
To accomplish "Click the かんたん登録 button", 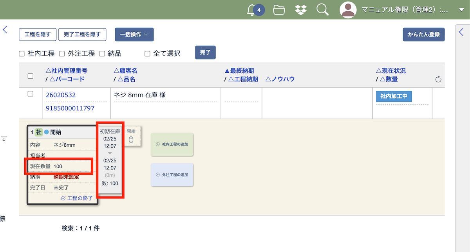I will click(423, 34).
